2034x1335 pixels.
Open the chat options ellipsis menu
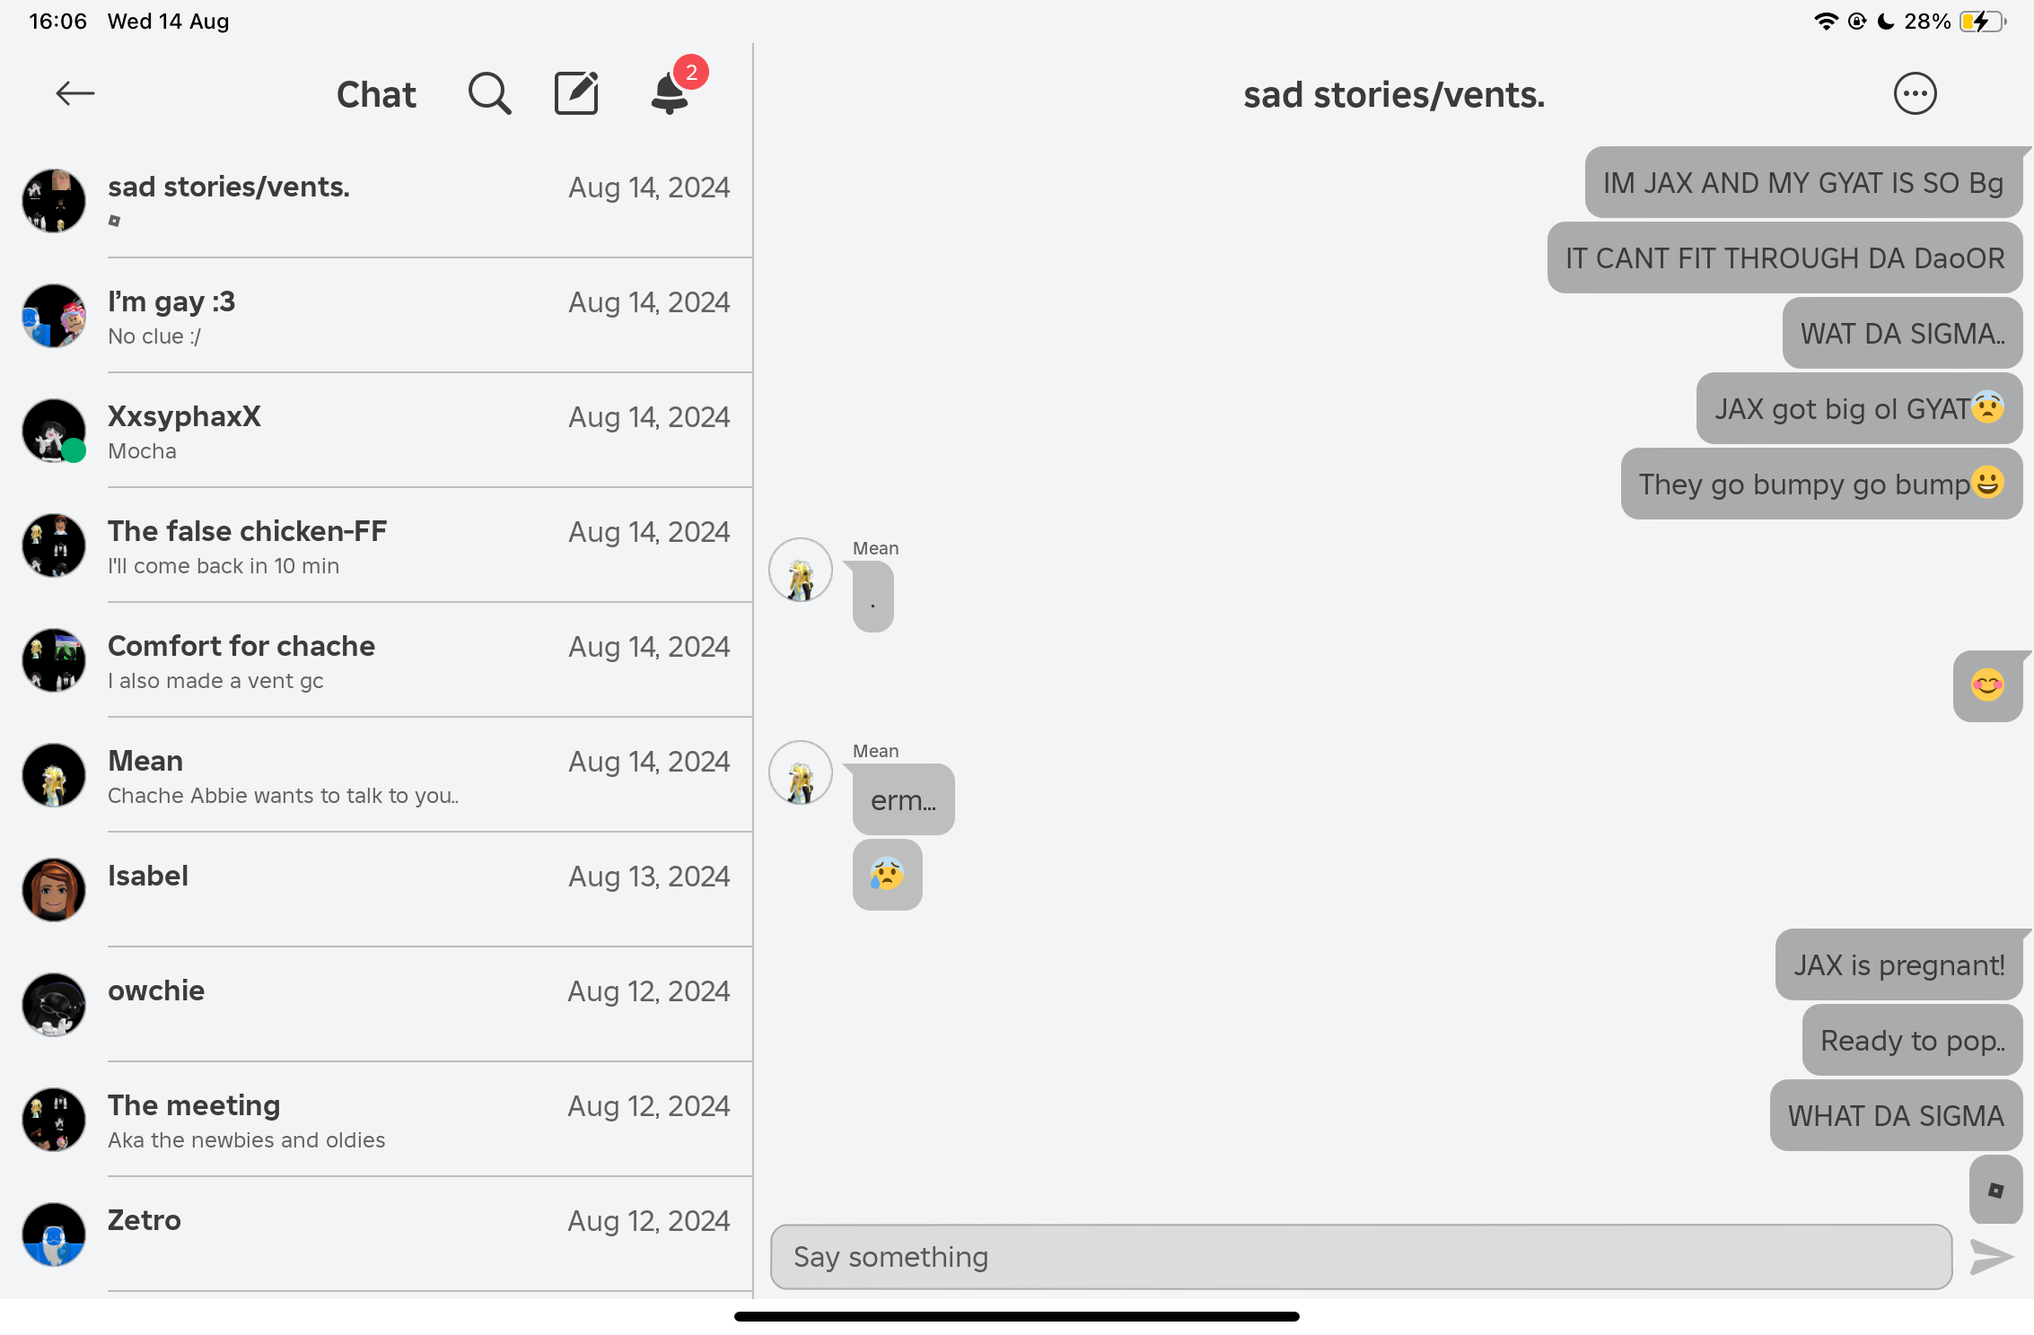coord(1915,93)
